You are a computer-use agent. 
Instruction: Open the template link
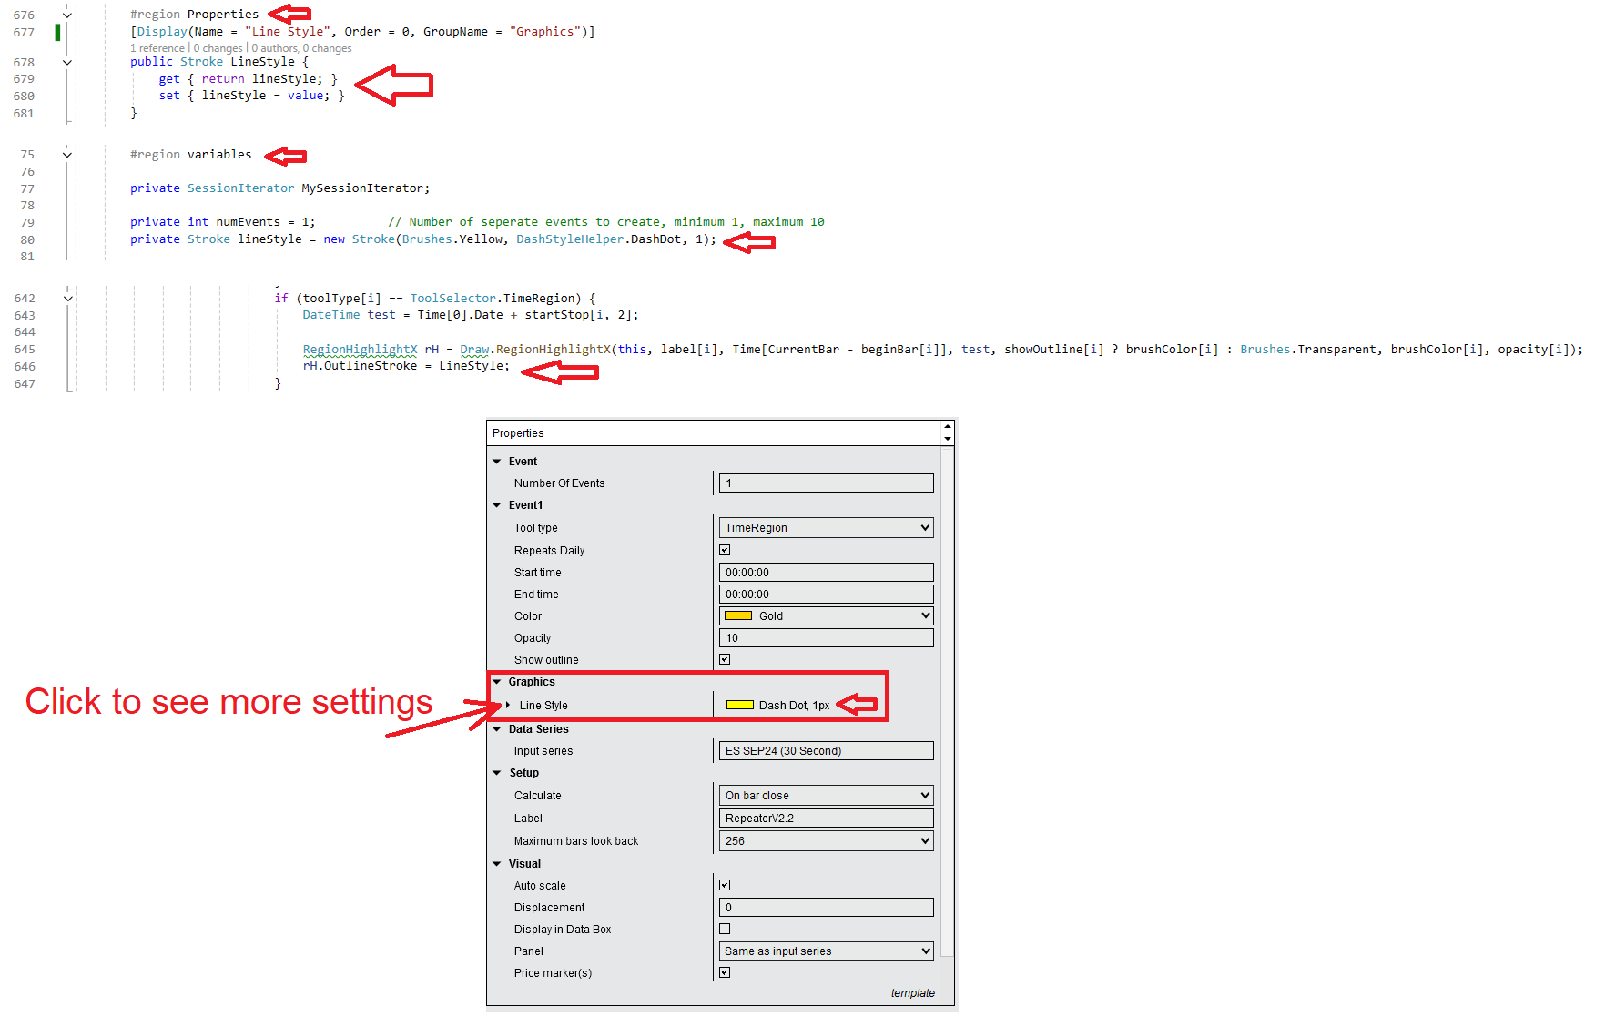[912, 993]
